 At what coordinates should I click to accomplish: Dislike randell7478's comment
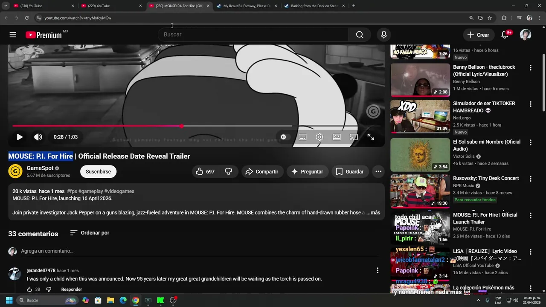click(x=49, y=289)
